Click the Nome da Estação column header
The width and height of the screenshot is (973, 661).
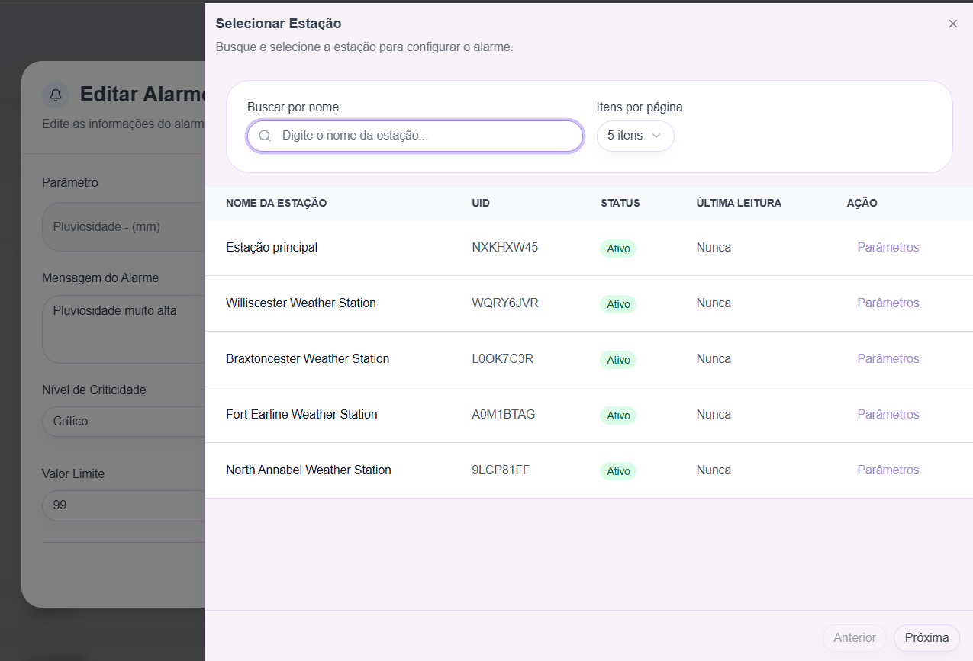[276, 204]
